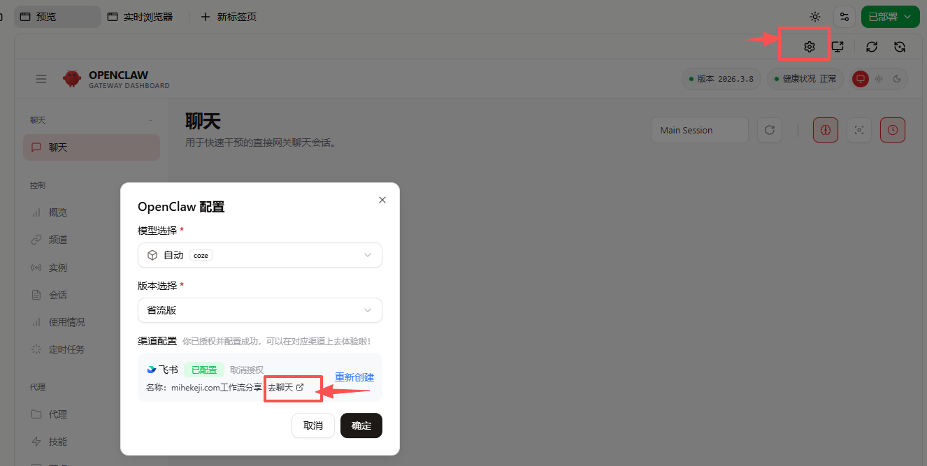The height and width of the screenshot is (466, 927).
Task: Toggle the clock scheduled sessions button
Action: pos(893,130)
